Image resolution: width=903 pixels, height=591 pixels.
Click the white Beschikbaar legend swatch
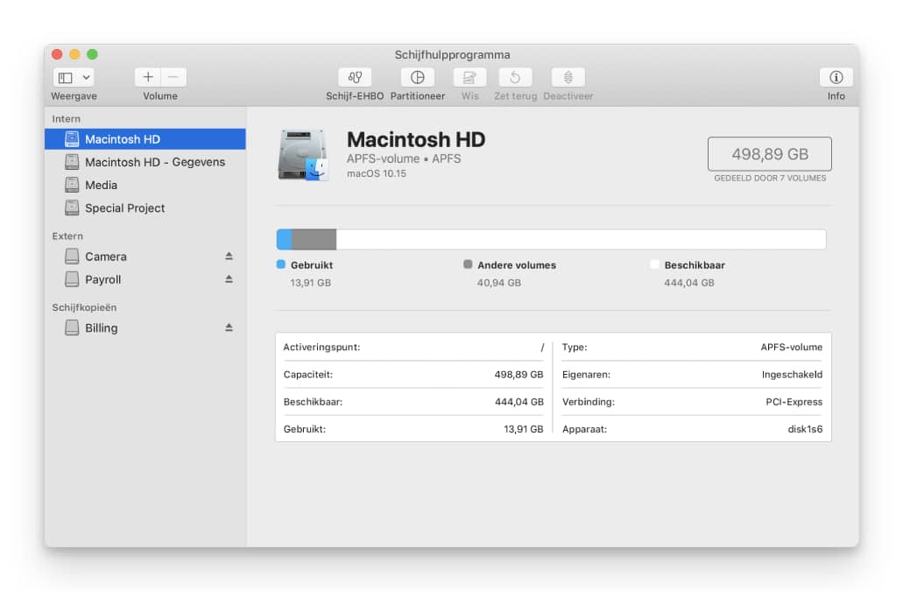[654, 264]
